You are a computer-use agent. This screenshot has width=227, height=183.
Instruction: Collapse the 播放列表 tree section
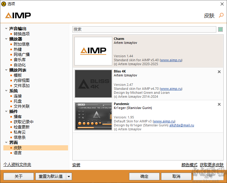6,70
